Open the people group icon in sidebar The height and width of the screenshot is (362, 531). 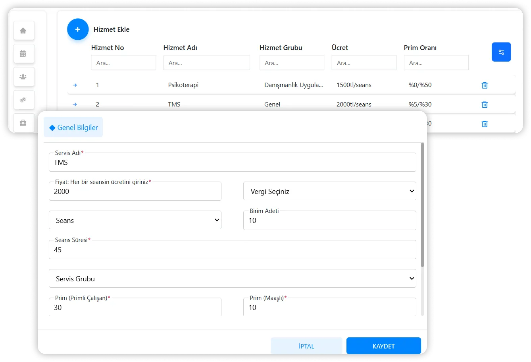point(23,77)
